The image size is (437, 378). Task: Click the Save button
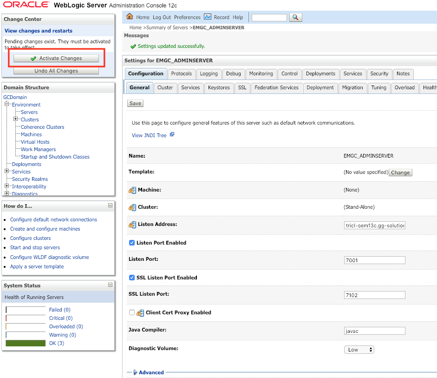(x=135, y=103)
